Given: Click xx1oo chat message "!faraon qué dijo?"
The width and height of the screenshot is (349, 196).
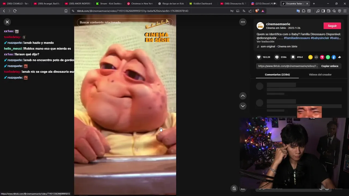Looking at the screenshot, I should (22, 54).
